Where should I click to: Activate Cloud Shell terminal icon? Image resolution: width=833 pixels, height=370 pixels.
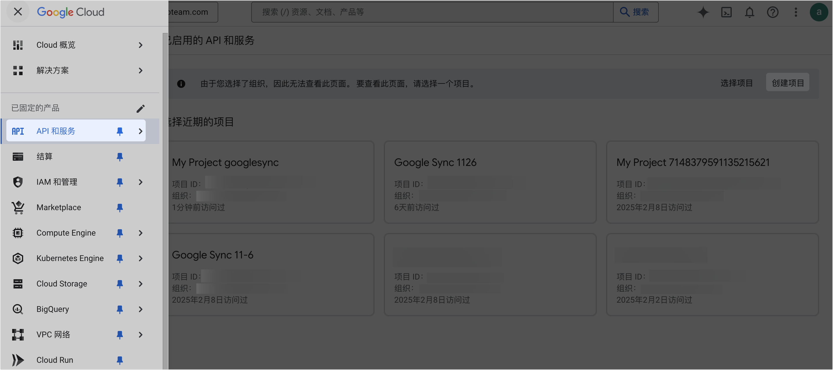point(726,12)
